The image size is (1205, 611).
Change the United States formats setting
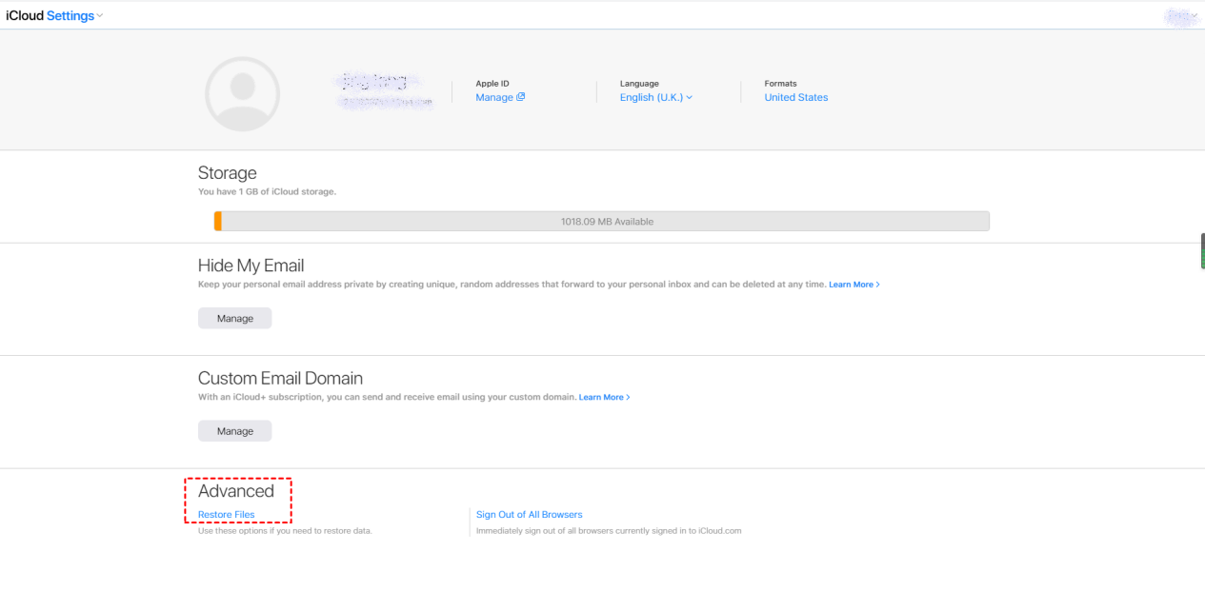tap(795, 97)
